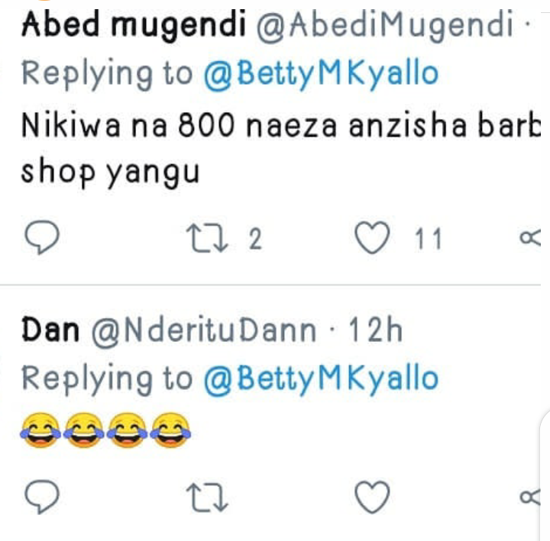Select the first laughing-crying emoji
This screenshot has height=541, width=550.
[40, 430]
